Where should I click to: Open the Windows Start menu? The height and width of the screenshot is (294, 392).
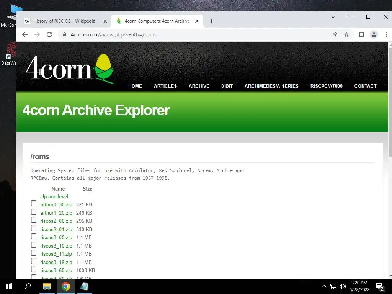(x=9, y=286)
